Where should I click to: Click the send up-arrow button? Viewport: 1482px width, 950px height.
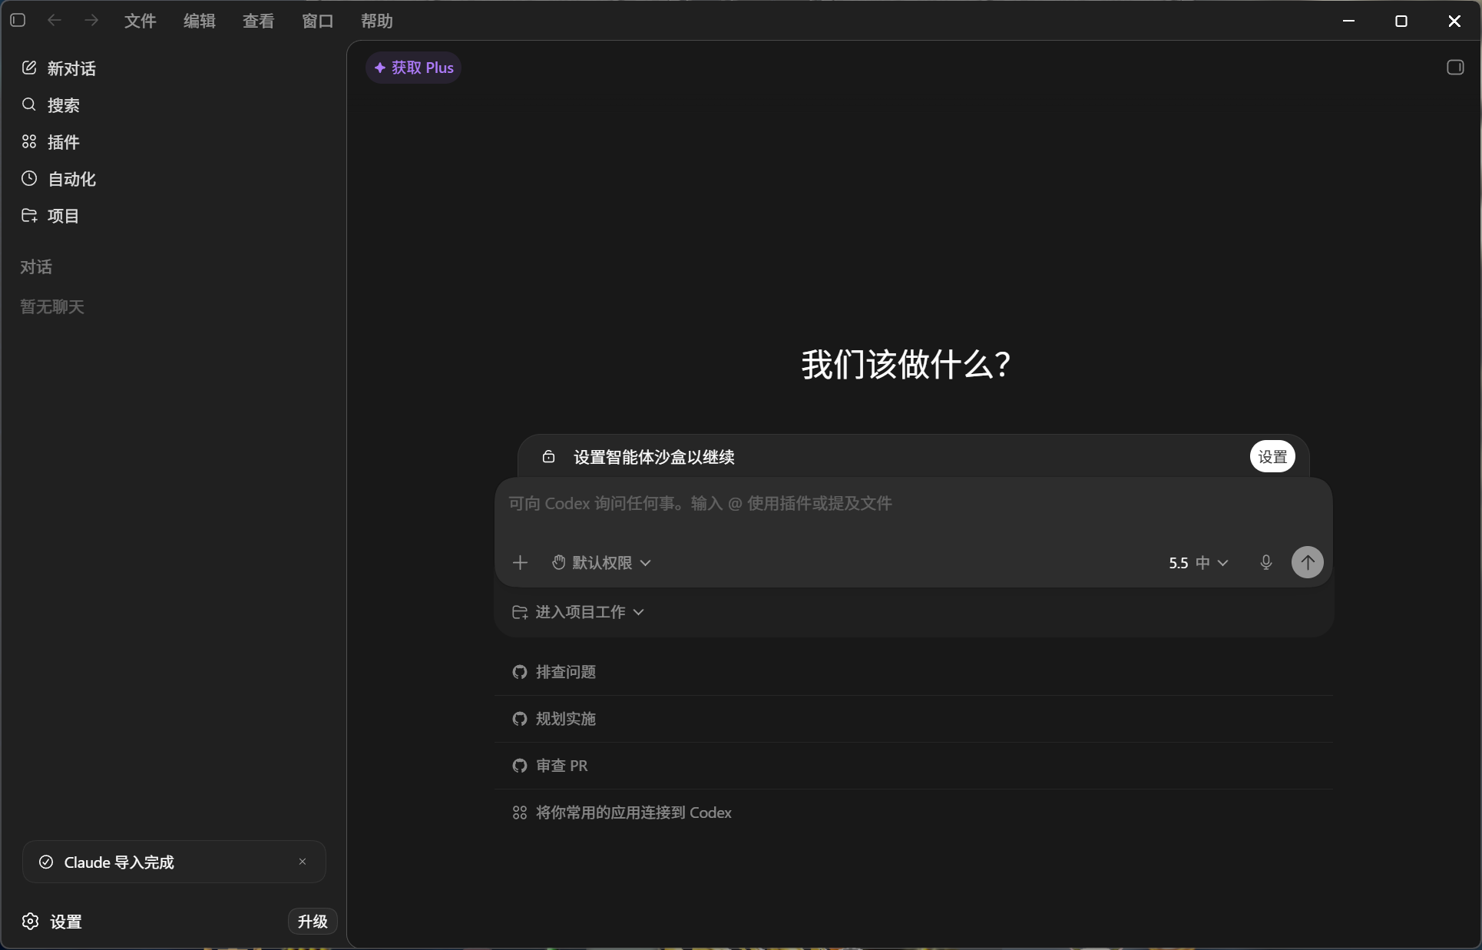1308,562
